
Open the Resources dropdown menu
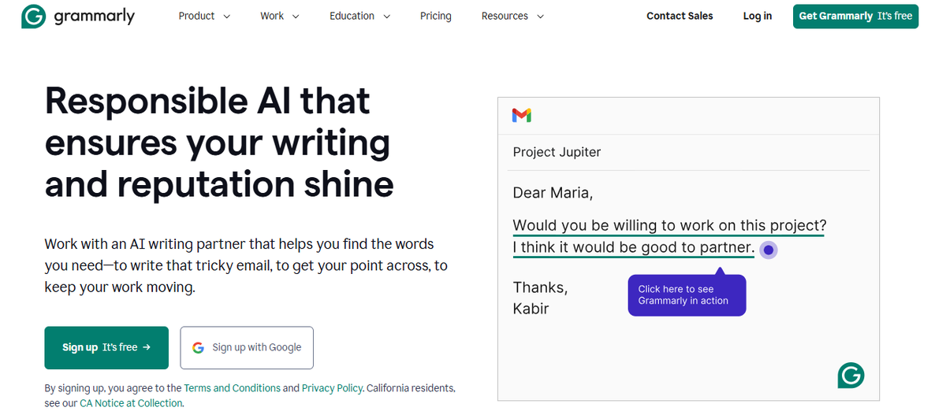click(x=513, y=16)
